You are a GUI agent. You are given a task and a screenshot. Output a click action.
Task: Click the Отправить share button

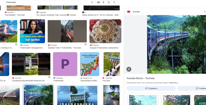(x=151, y=88)
